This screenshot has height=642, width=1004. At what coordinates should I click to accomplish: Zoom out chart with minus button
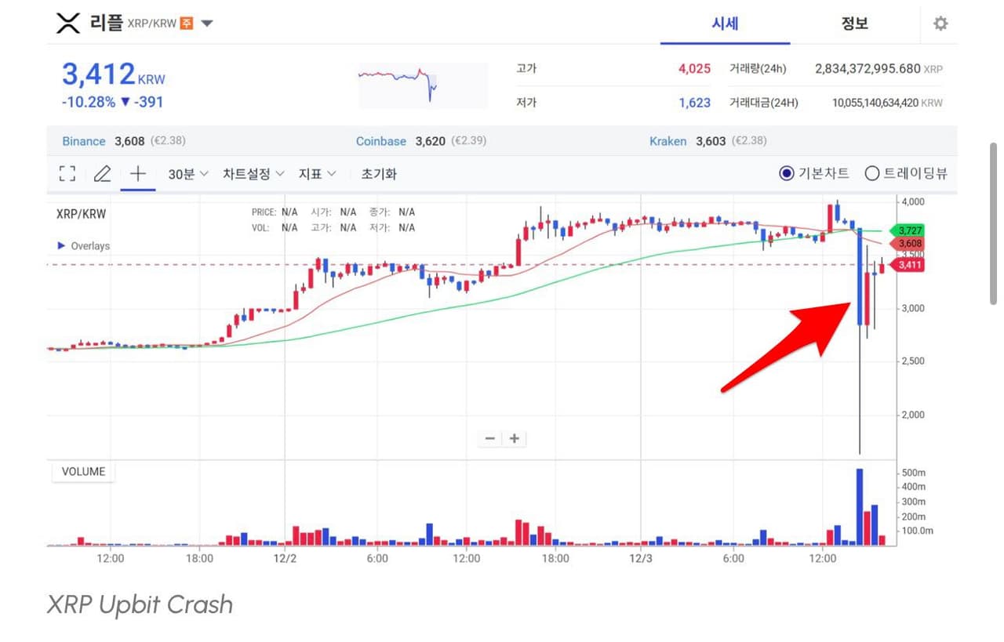point(490,438)
